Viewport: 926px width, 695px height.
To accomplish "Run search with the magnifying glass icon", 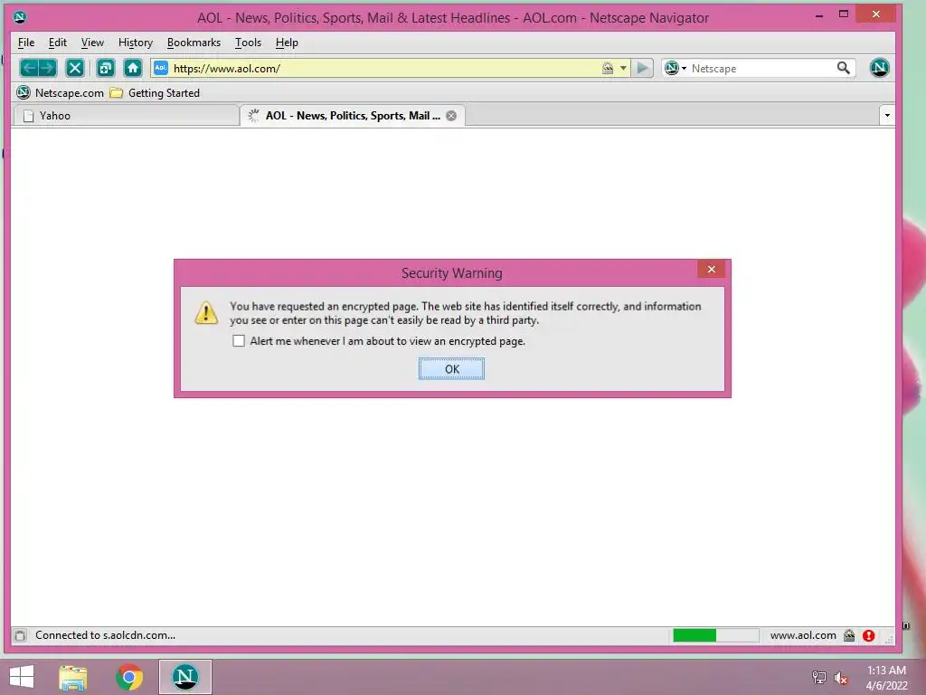I will pos(844,68).
